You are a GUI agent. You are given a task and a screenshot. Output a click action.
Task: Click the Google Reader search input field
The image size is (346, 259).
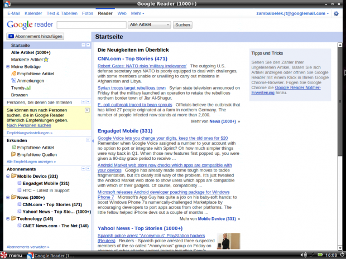click(x=91, y=25)
